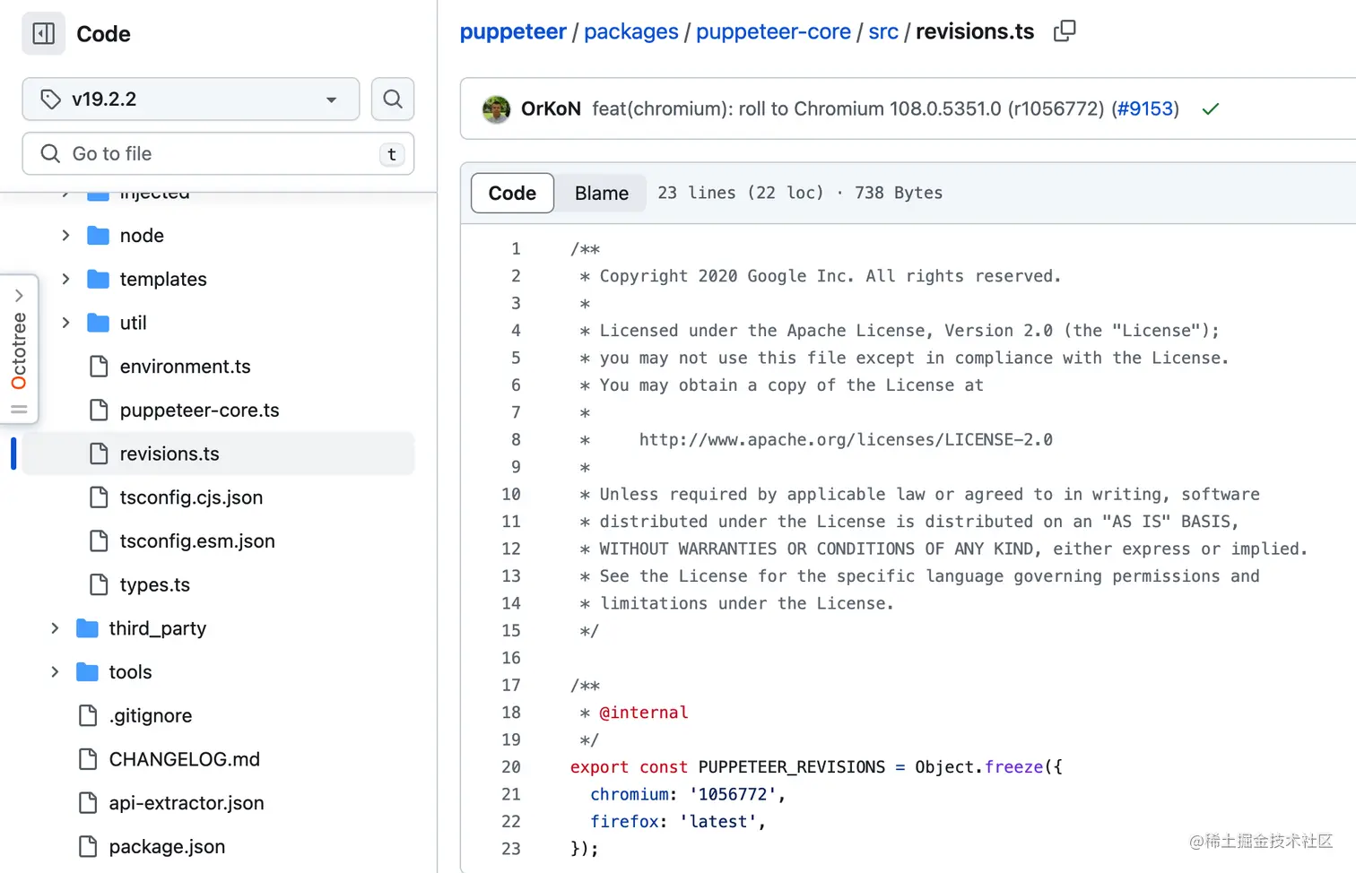Open the node folder
This screenshot has width=1356, height=873.
(x=142, y=236)
